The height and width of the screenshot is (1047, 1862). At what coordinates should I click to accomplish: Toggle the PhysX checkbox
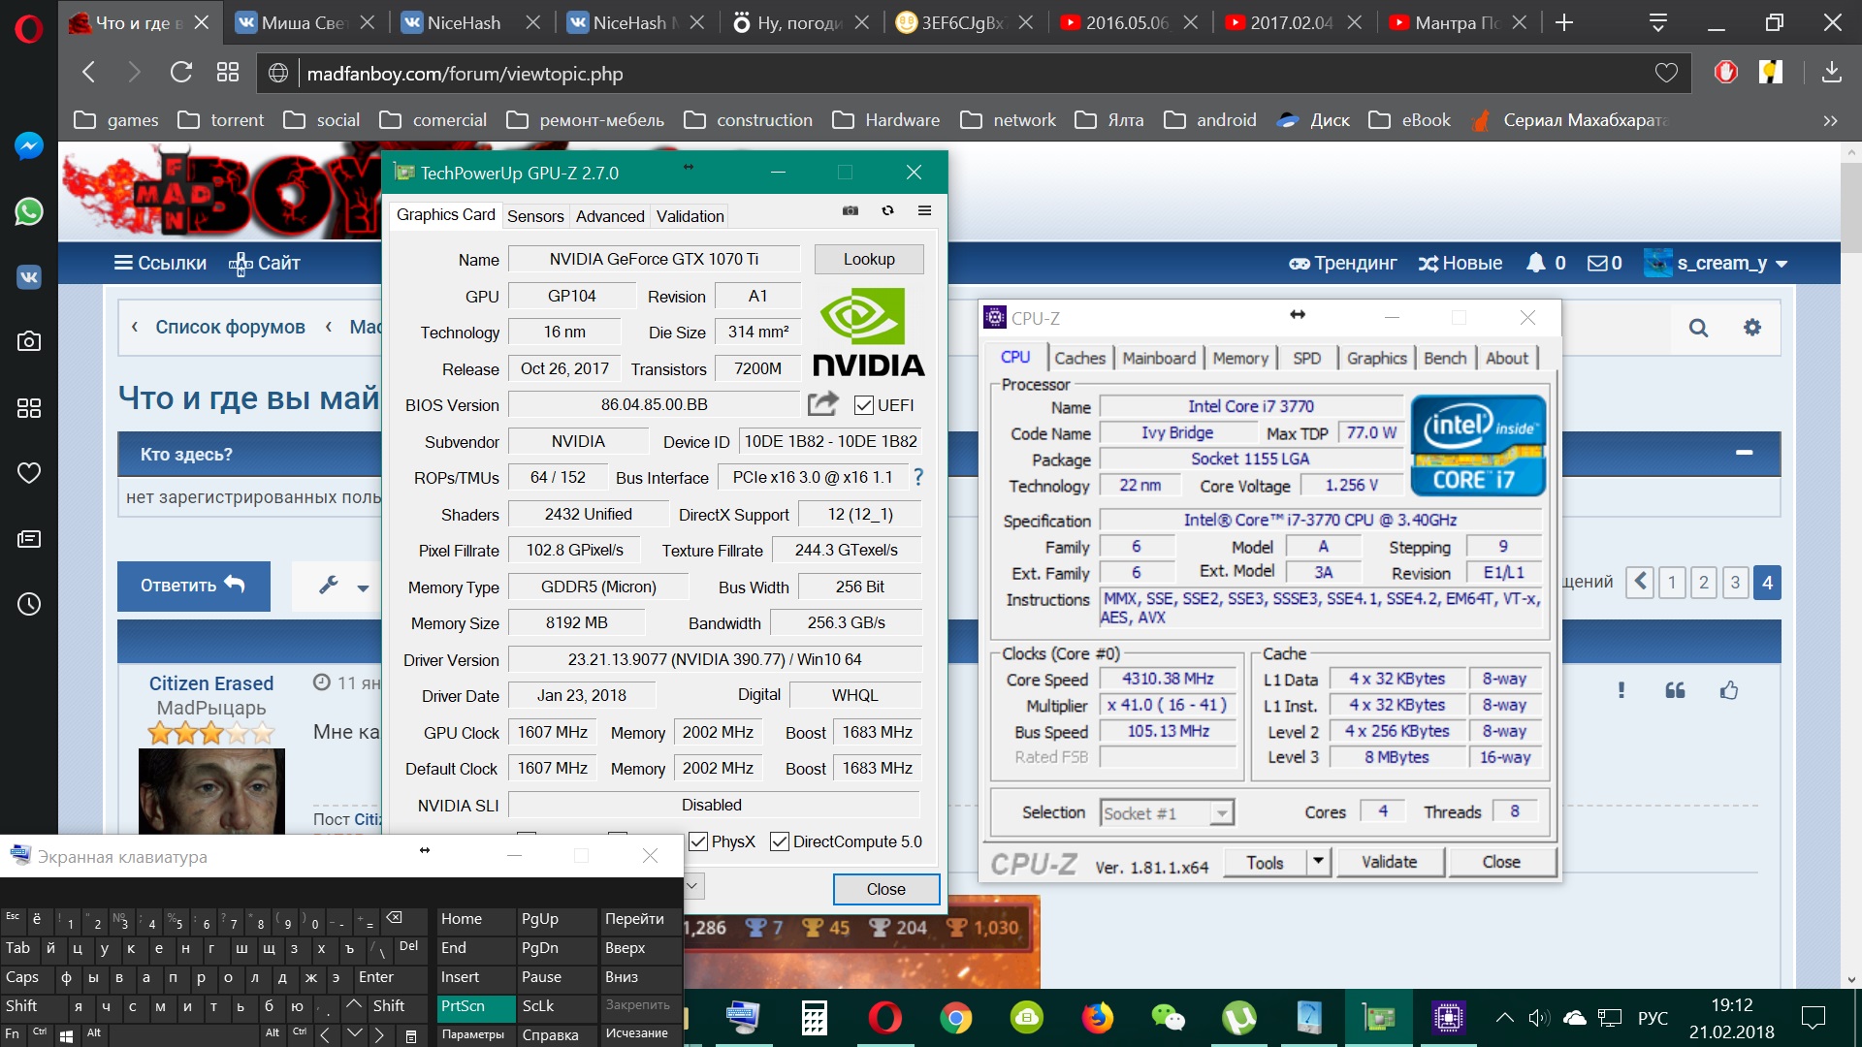pos(697,841)
